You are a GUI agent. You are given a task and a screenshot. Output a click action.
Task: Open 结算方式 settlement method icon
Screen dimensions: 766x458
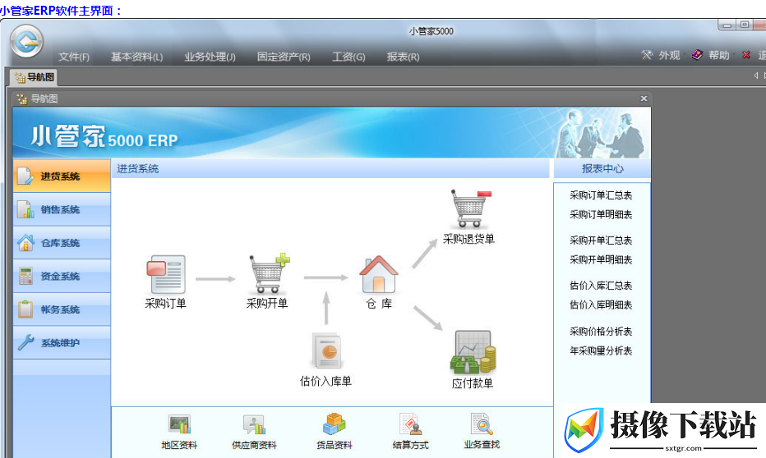click(x=410, y=424)
